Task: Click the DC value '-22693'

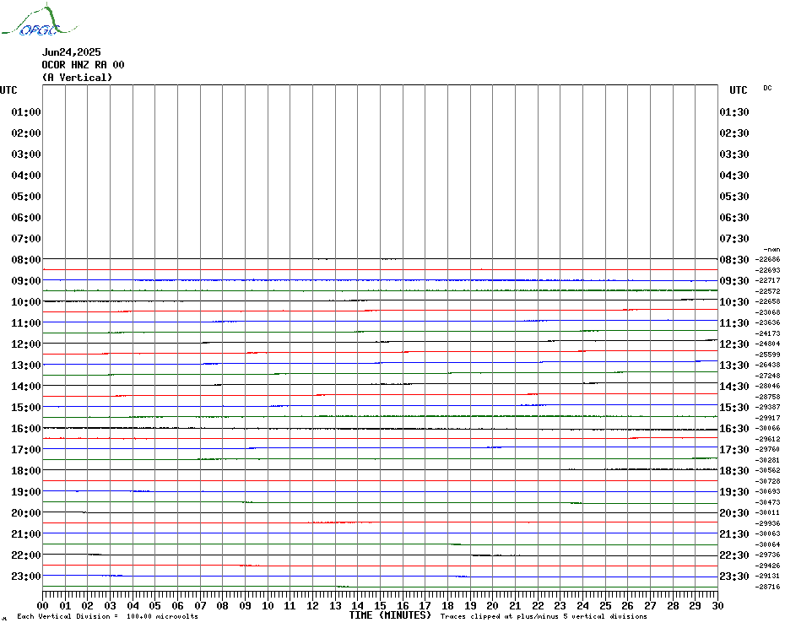Action: click(x=767, y=270)
